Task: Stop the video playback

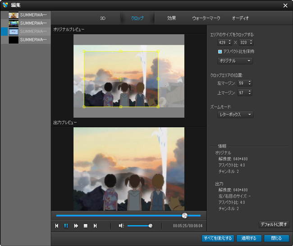Action: [85, 226]
